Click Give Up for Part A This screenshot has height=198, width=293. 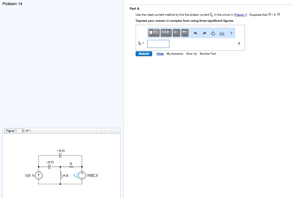[191, 54]
